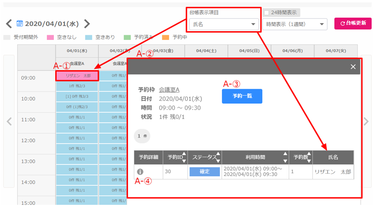Screen dimensions: 375x209
Task: Close the reservation detail popup
Action: (353, 67)
